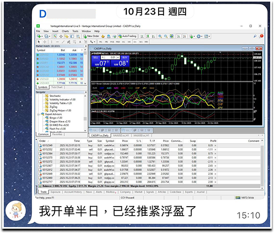274x233 pixels.
Task: Select the trendline drawing tool
Action: click(63, 42)
